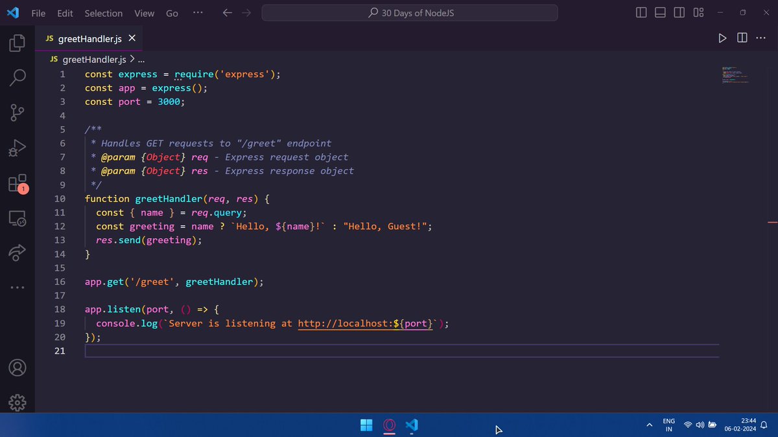Open the Remote Explorer view
The height and width of the screenshot is (437, 778).
[18, 218]
